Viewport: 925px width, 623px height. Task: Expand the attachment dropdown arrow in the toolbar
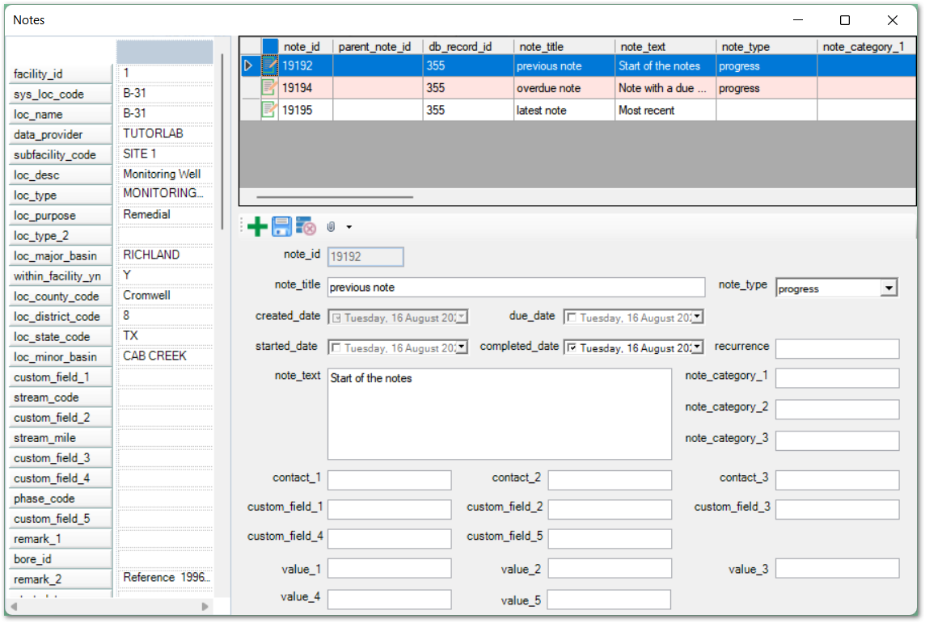(348, 228)
